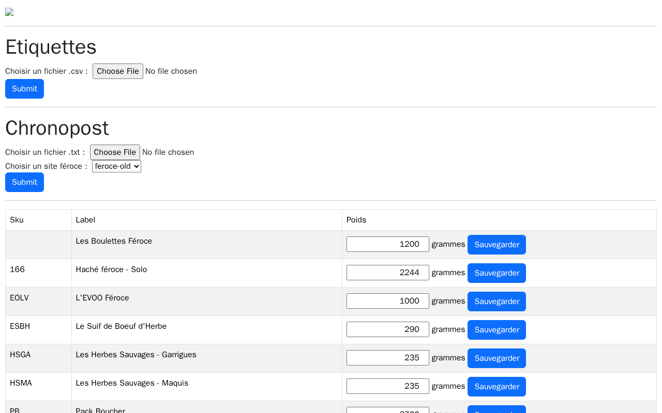Edit weight for Haché féroce - Solo

388,273
